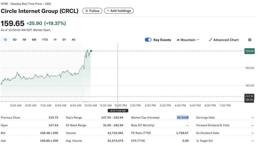Expand the Mountain chart style dropdown chevron

[x=198, y=40]
